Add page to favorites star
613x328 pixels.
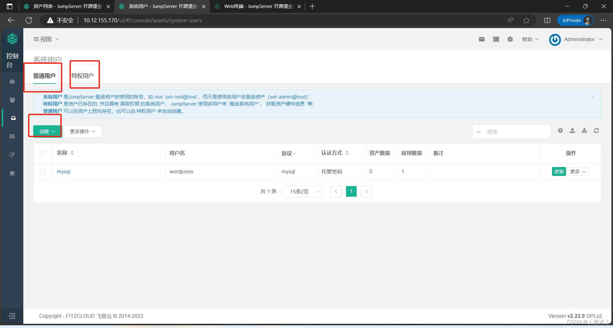pyautogui.click(x=526, y=20)
